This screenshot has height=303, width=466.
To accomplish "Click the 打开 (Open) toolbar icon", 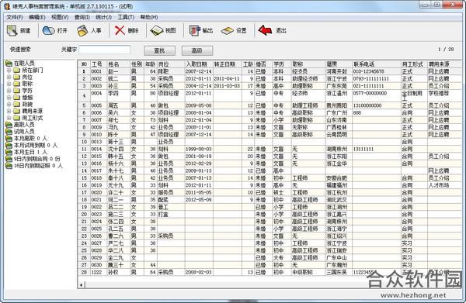I will 48,30.
